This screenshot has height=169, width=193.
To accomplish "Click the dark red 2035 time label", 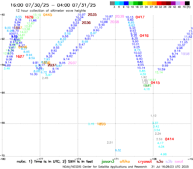I will [x=92, y=15].
